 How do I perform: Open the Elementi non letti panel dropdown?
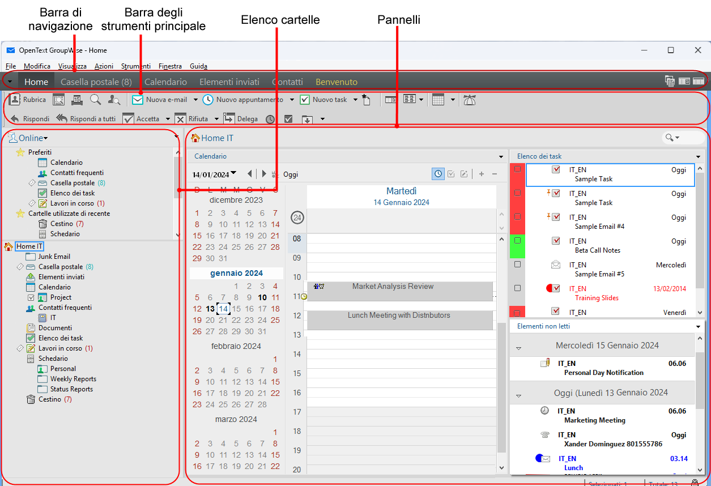coord(698,327)
